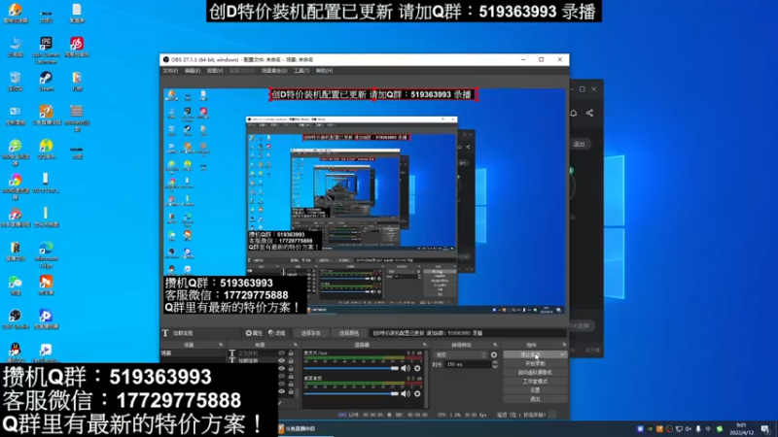Click 退出 button in the background window
778x437 pixels.
(580, 144)
